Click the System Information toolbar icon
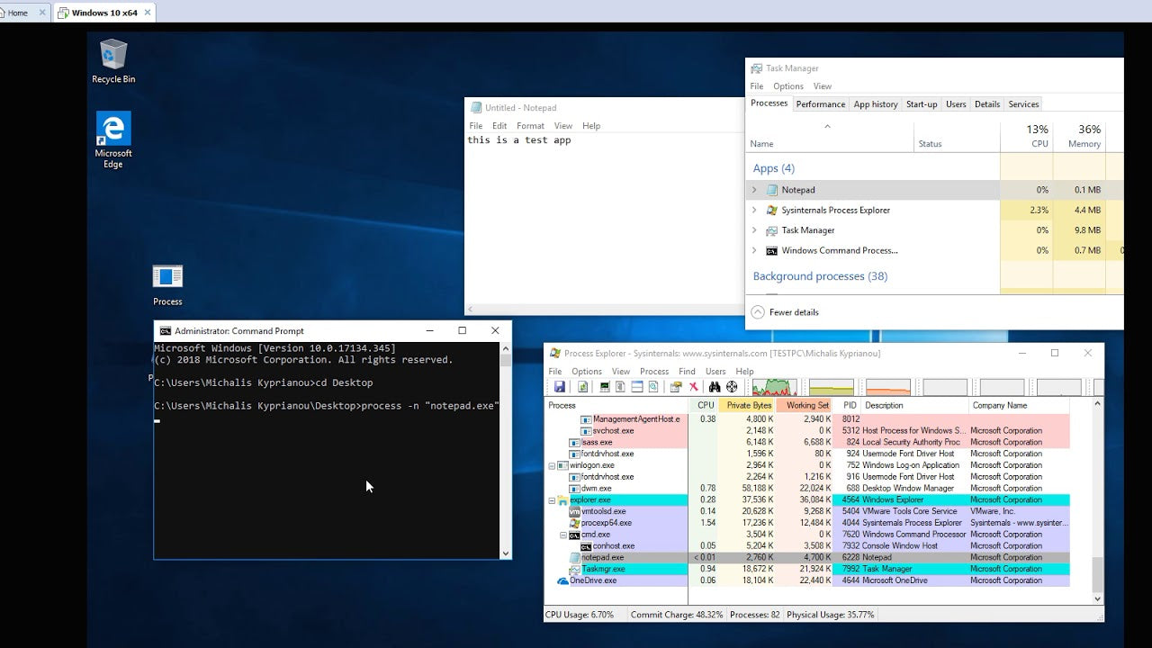1152x648 pixels. pos(605,387)
